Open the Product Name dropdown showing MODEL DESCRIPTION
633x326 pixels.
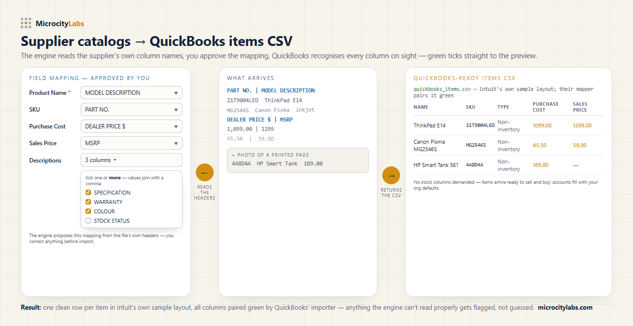pyautogui.click(x=132, y=93)
